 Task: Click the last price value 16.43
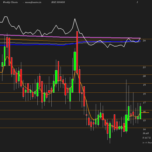[x=146, y=133]
